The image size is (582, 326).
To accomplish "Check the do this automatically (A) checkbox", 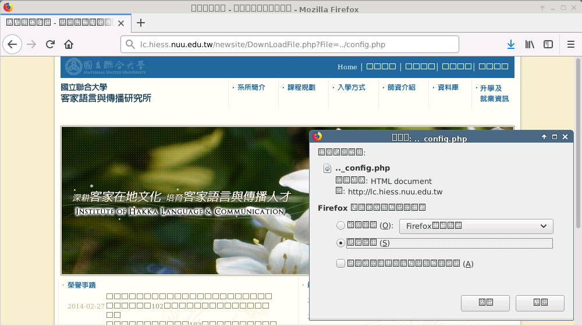I will (340, 264).
